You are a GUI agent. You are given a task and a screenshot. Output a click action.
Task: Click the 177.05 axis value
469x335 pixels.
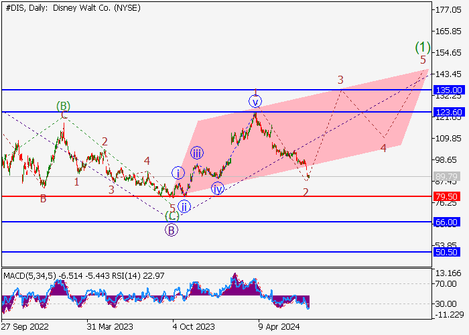[448, 10]
